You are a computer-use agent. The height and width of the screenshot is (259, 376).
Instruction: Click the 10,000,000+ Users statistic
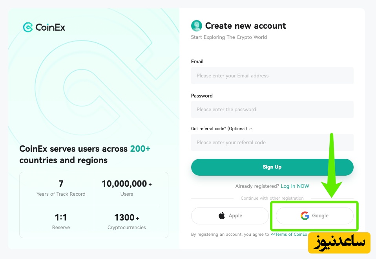click(126, 188)
